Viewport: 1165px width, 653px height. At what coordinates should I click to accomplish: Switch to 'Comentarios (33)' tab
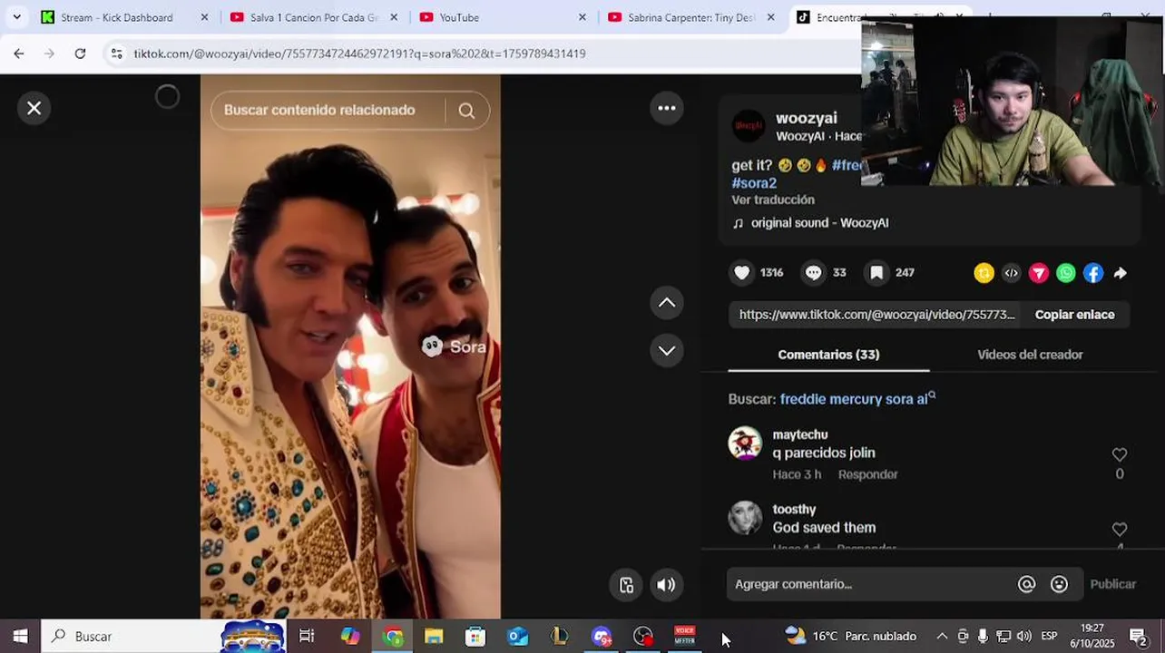[828, 355]
